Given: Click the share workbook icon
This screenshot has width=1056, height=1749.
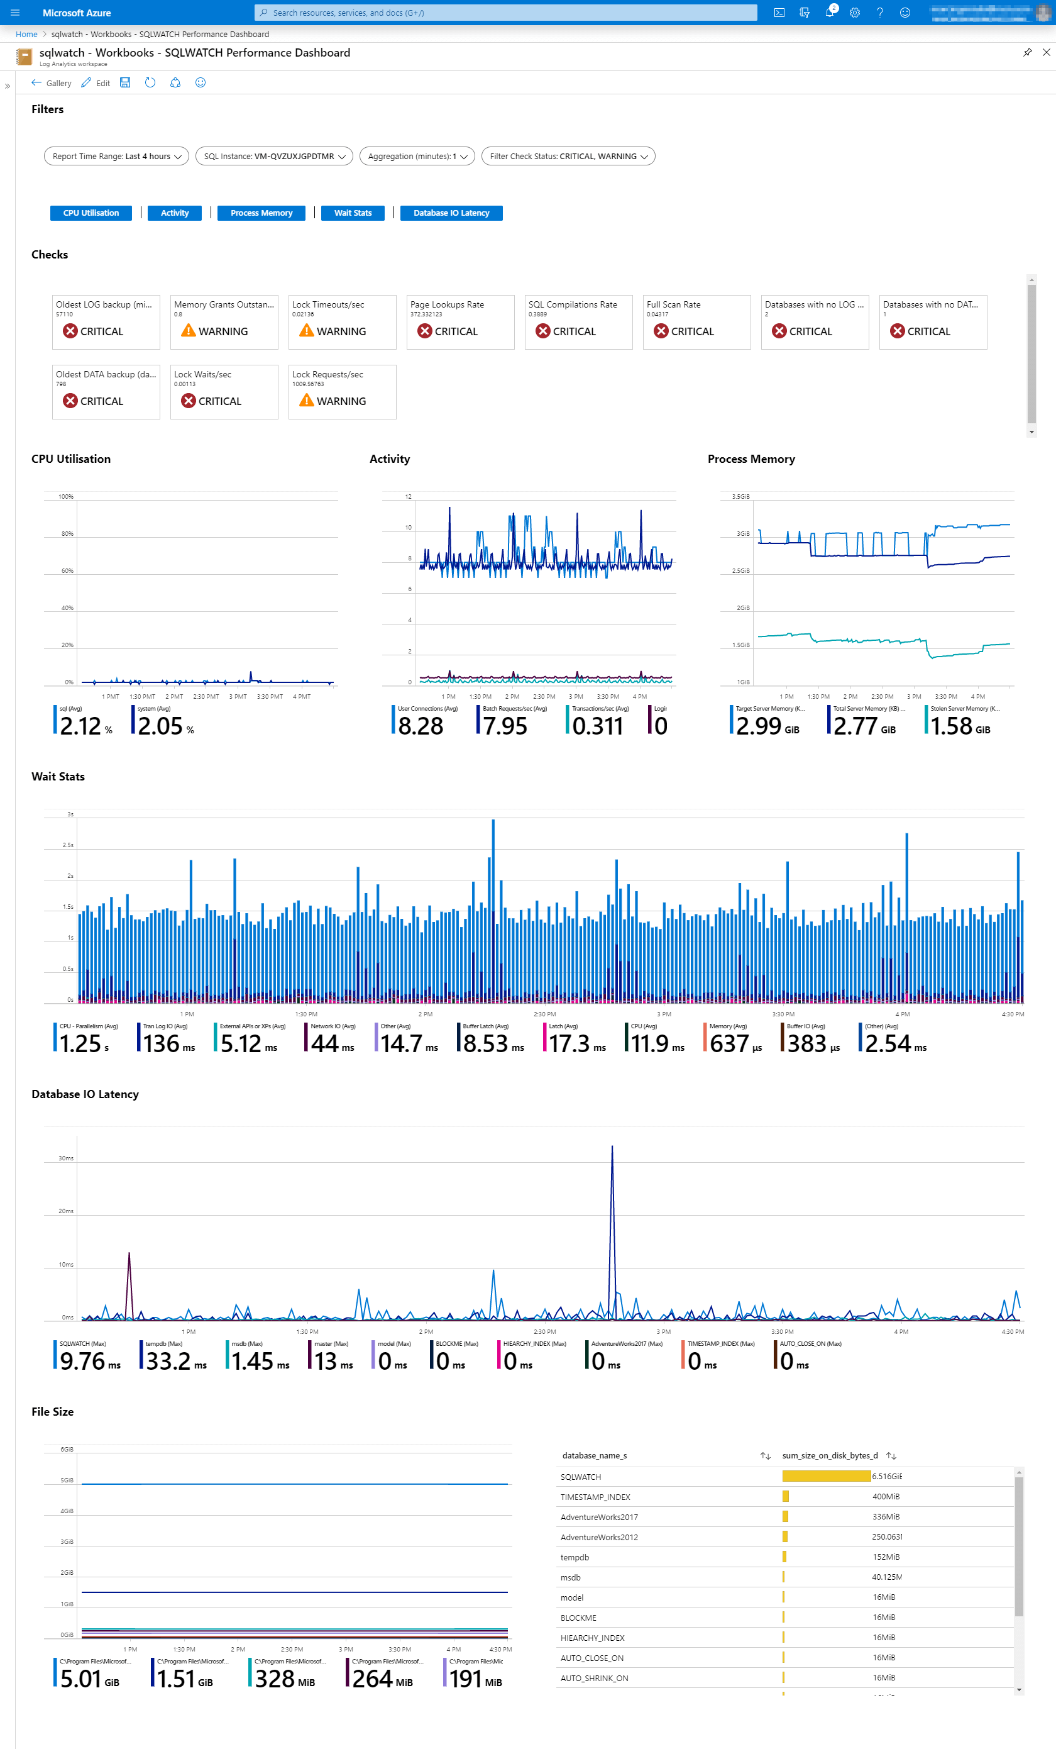Looking at the screenshot, I should 175,82.
